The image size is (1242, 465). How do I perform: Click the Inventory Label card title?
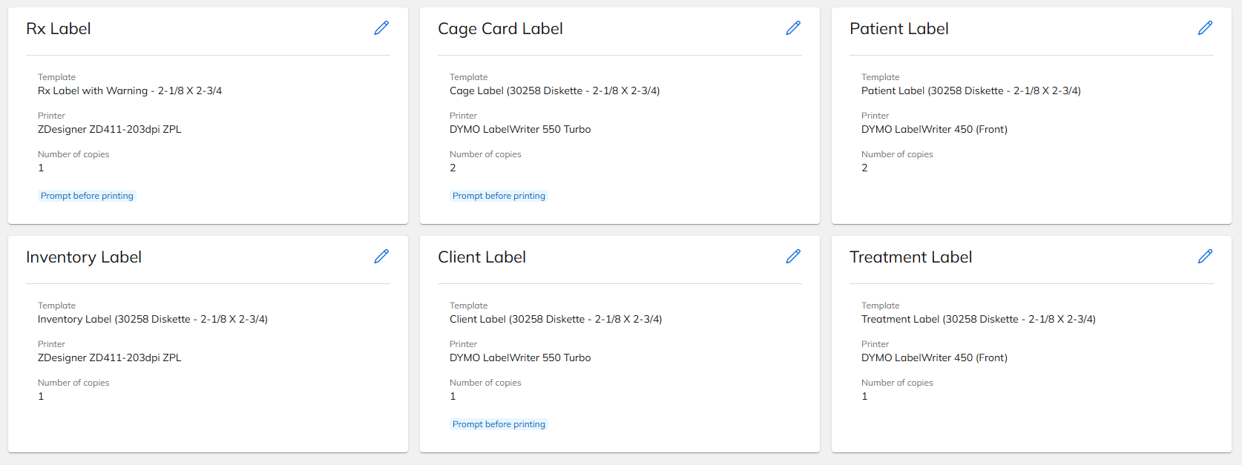(x=84, y=257)
